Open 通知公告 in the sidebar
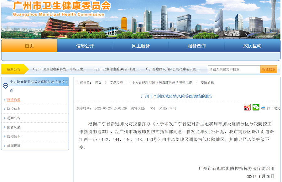This screenshot has height=182, width=282. (x=13, y=118)
